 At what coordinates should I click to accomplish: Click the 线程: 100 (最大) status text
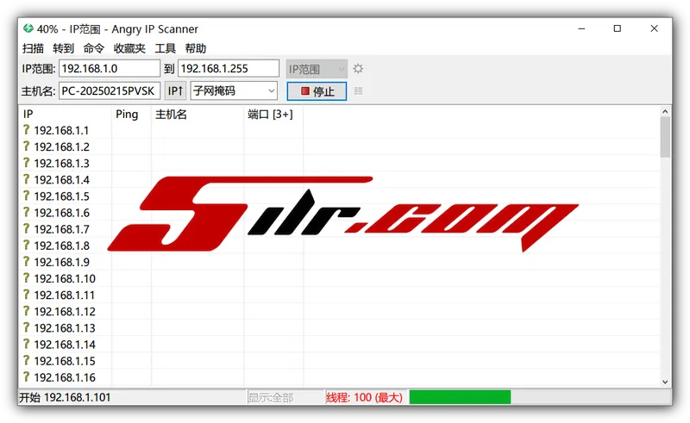click(x=364, y=397)
